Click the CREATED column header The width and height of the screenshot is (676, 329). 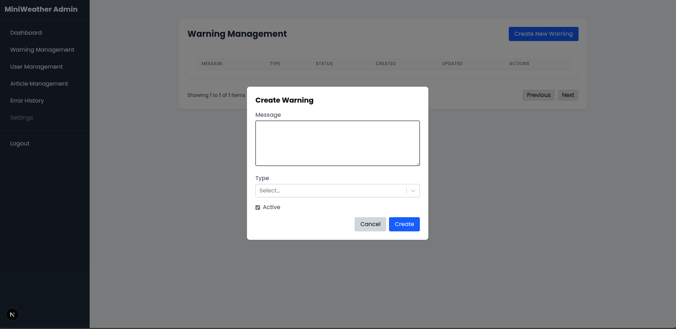[385, 64]
